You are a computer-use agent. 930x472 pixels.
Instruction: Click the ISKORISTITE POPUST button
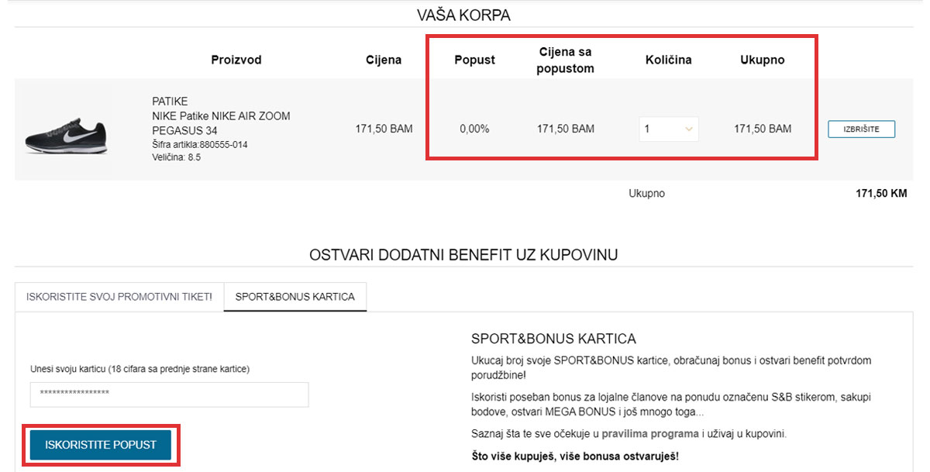click(x=101, y=445)
